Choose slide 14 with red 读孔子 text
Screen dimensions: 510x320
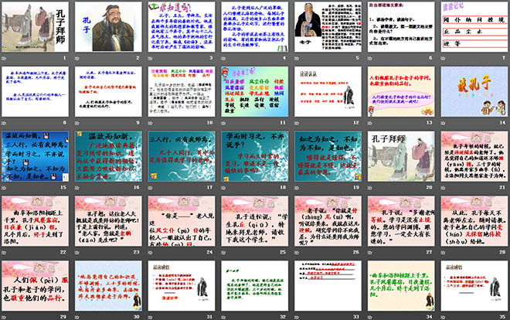coord(472,90)
